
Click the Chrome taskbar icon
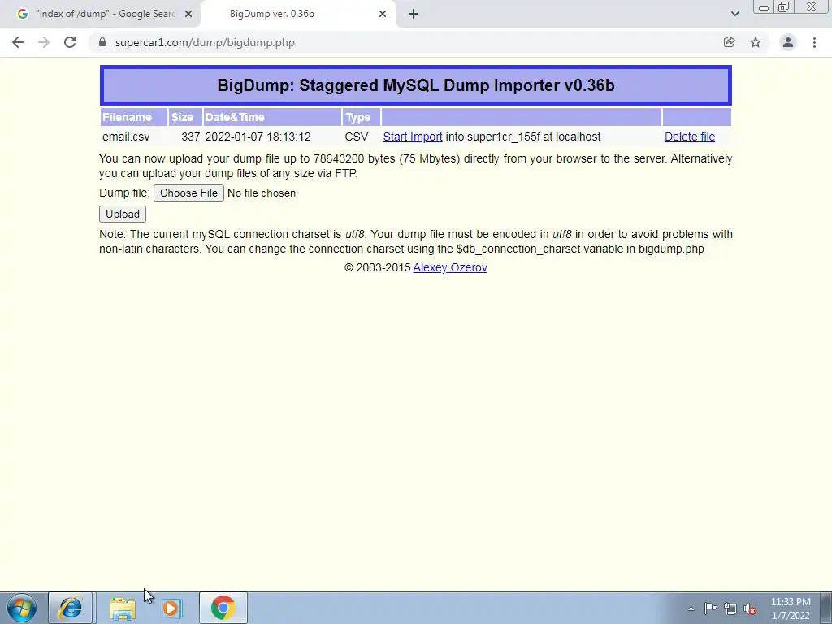click(x=223, y=608)
